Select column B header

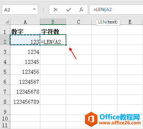[53, 22]
